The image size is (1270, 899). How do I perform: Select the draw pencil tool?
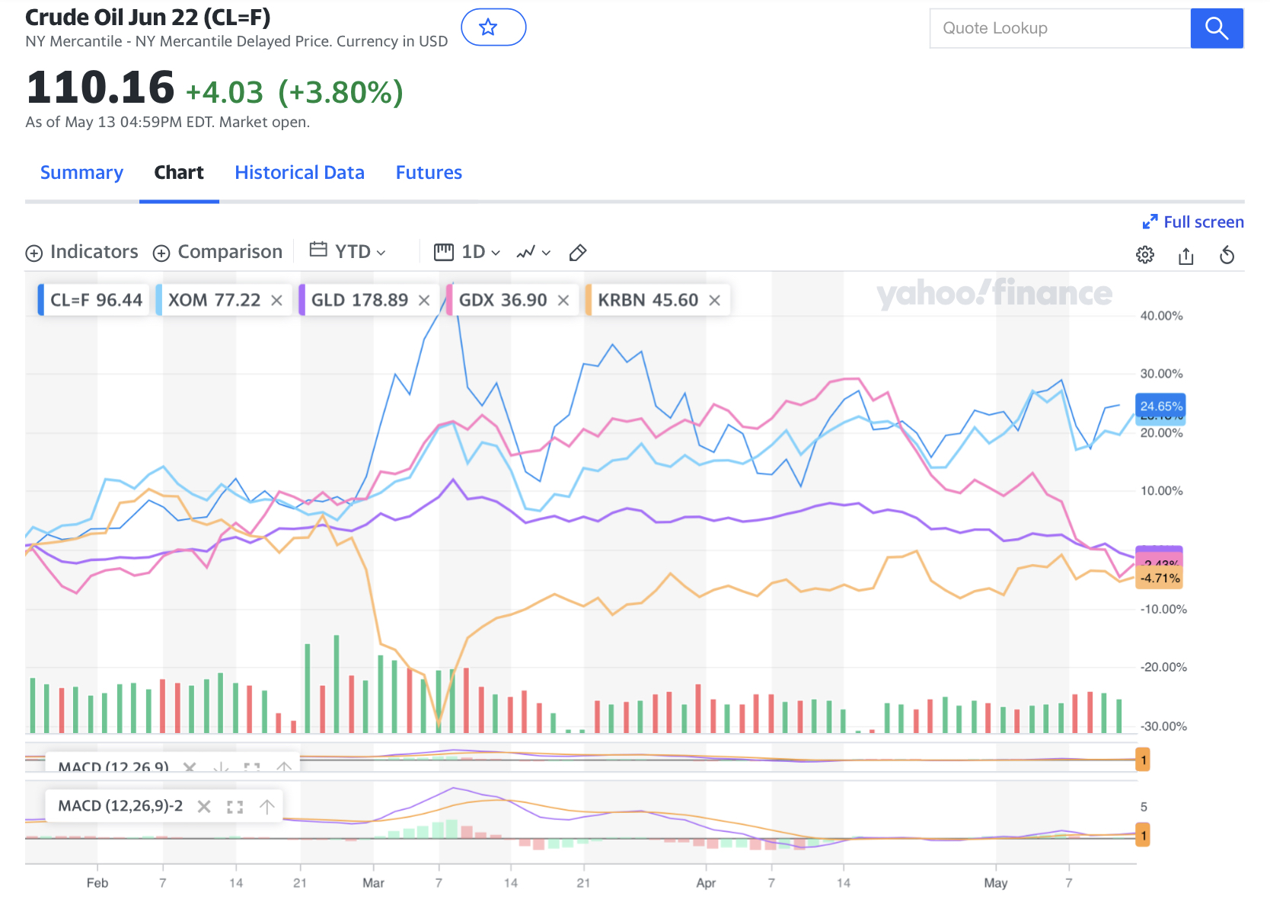tap(577, 253)
